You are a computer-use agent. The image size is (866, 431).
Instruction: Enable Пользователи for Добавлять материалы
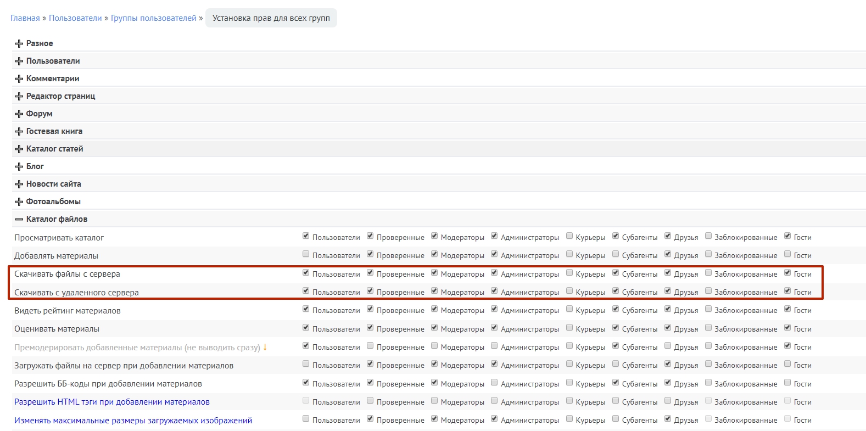(x=306, y=254)
